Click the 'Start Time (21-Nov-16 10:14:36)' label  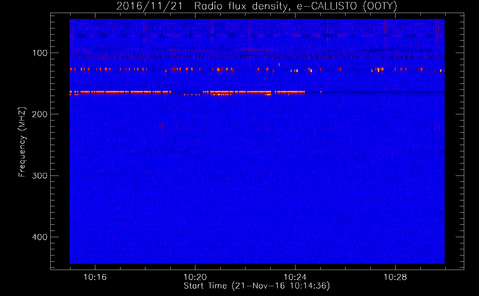tap(257, 286)
